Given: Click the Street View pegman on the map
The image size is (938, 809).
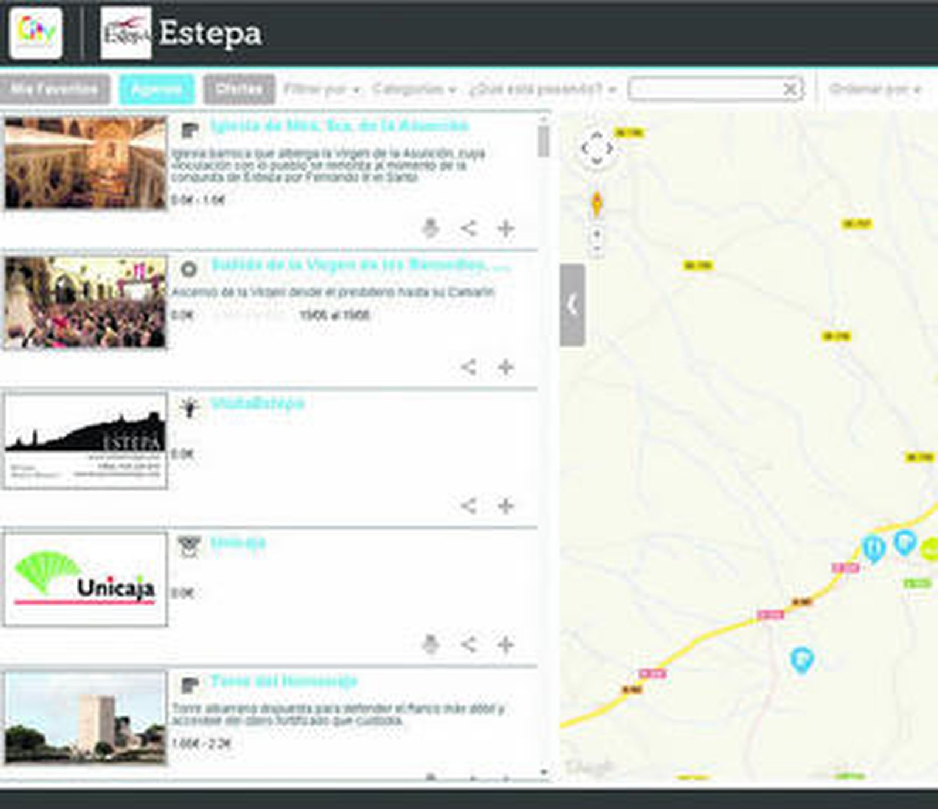Looking at the screenshot, I should click(x=597, y=205).
